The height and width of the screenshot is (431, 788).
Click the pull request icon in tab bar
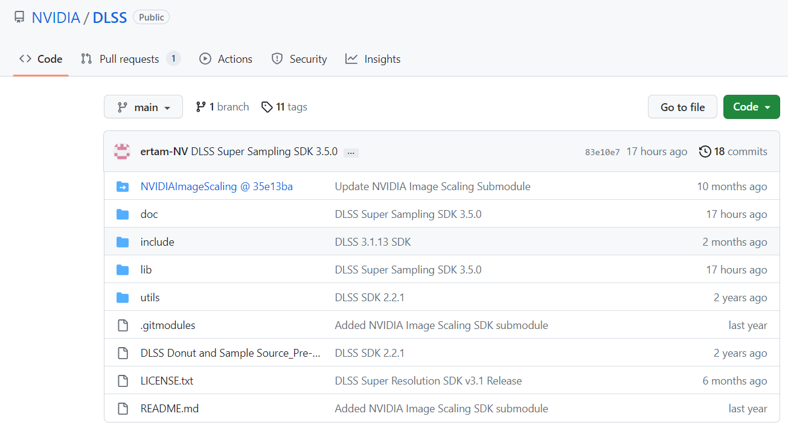pos(86,59)
